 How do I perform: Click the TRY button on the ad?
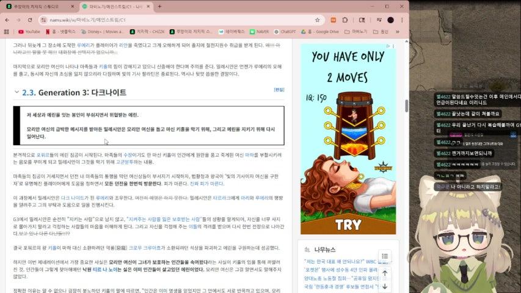[x=348, y=225]
